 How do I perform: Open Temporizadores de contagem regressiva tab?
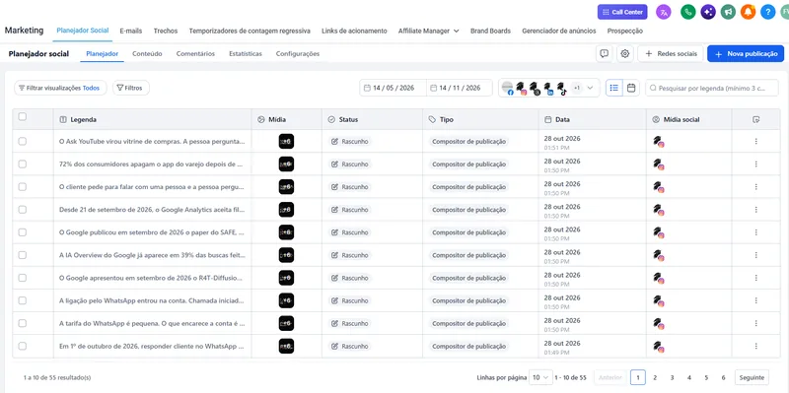(x=250, y=31)
